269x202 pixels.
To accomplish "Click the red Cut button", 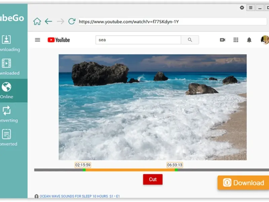I will [x=153, y=179].
